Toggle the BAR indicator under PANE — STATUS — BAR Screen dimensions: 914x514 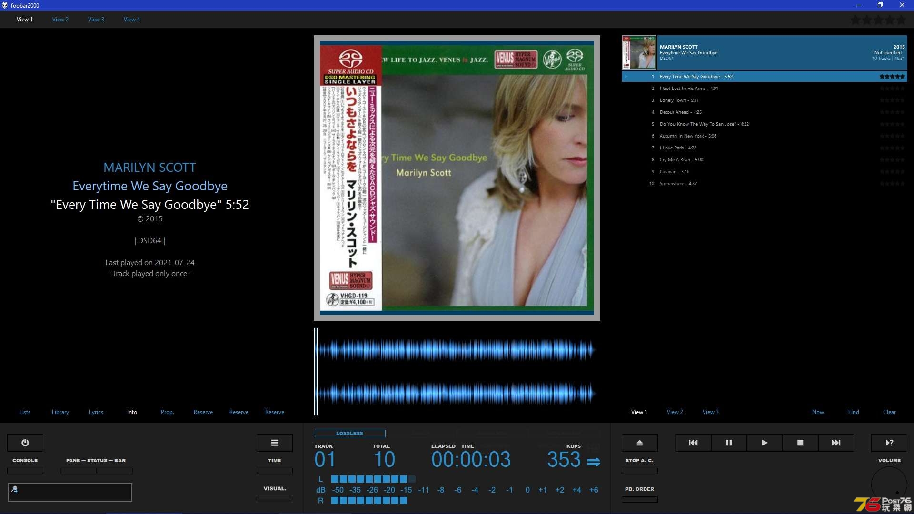115,471
